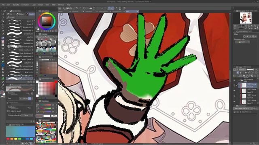
Task: Open the Auto Action set dropdown
Action: point(243,109)
